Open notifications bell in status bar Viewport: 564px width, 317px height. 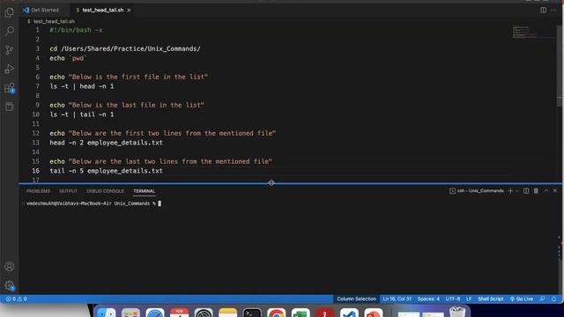click(x=554, y=299)
